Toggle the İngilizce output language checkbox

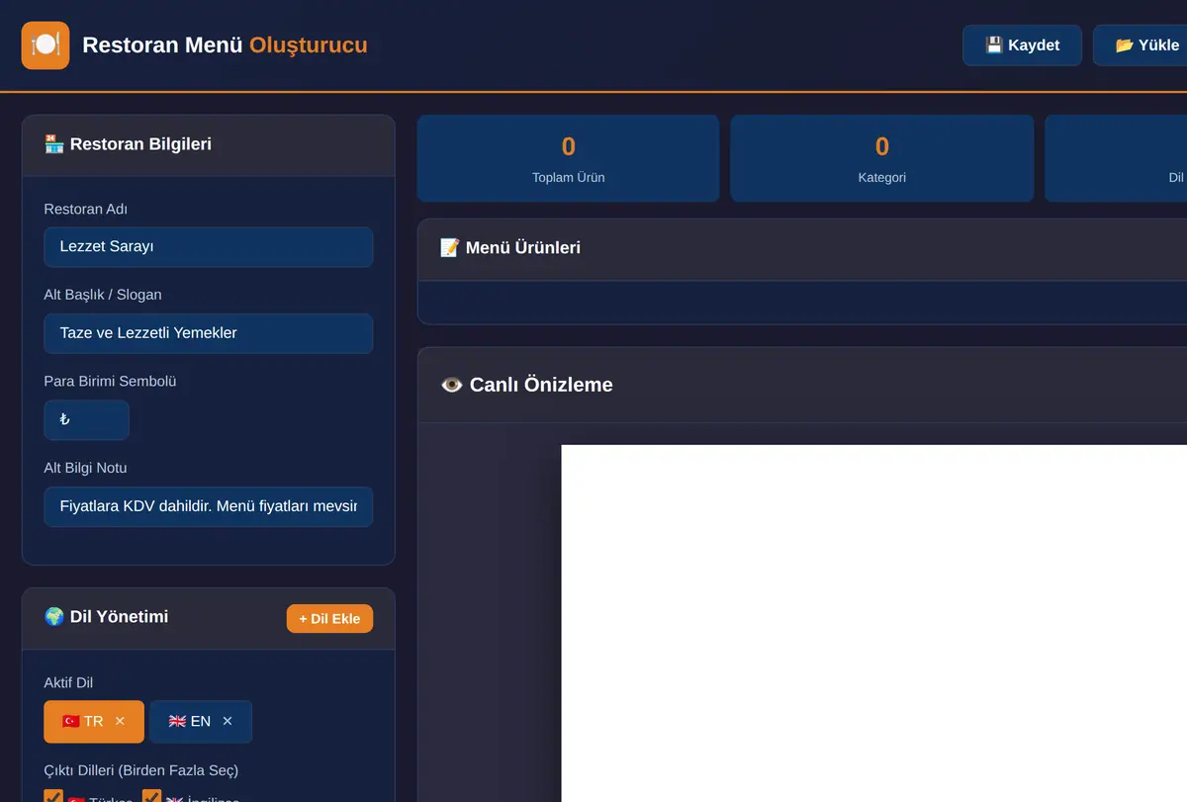[151, 797]
